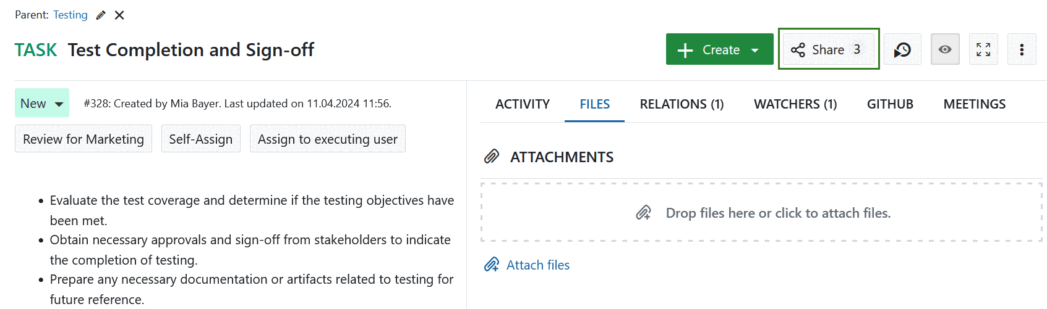Click the Review for Marketing button
Screen dimensions: 1047x309
[x=83, y=139]
